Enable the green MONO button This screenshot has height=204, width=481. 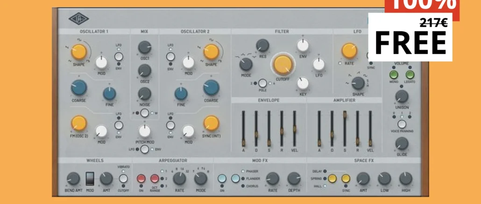[394, 75]
